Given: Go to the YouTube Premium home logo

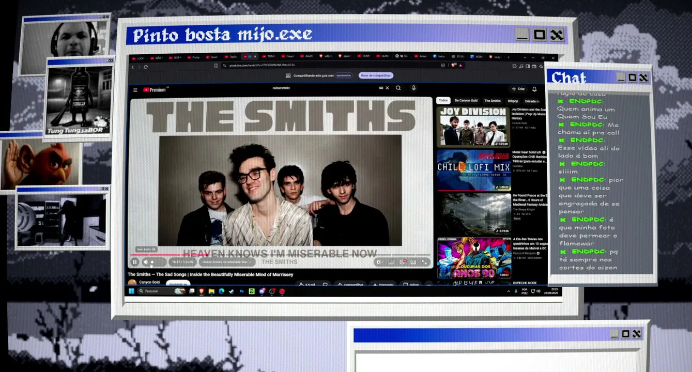Looking at the screenshot, I should click(x=154, y=89).
